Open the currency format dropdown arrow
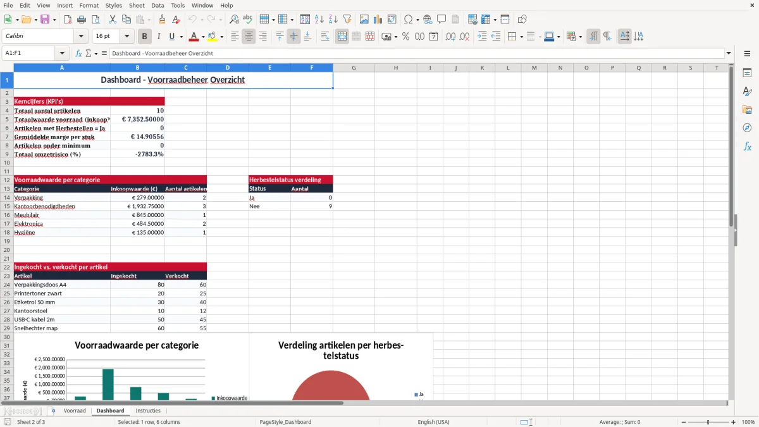 point(395,37)
